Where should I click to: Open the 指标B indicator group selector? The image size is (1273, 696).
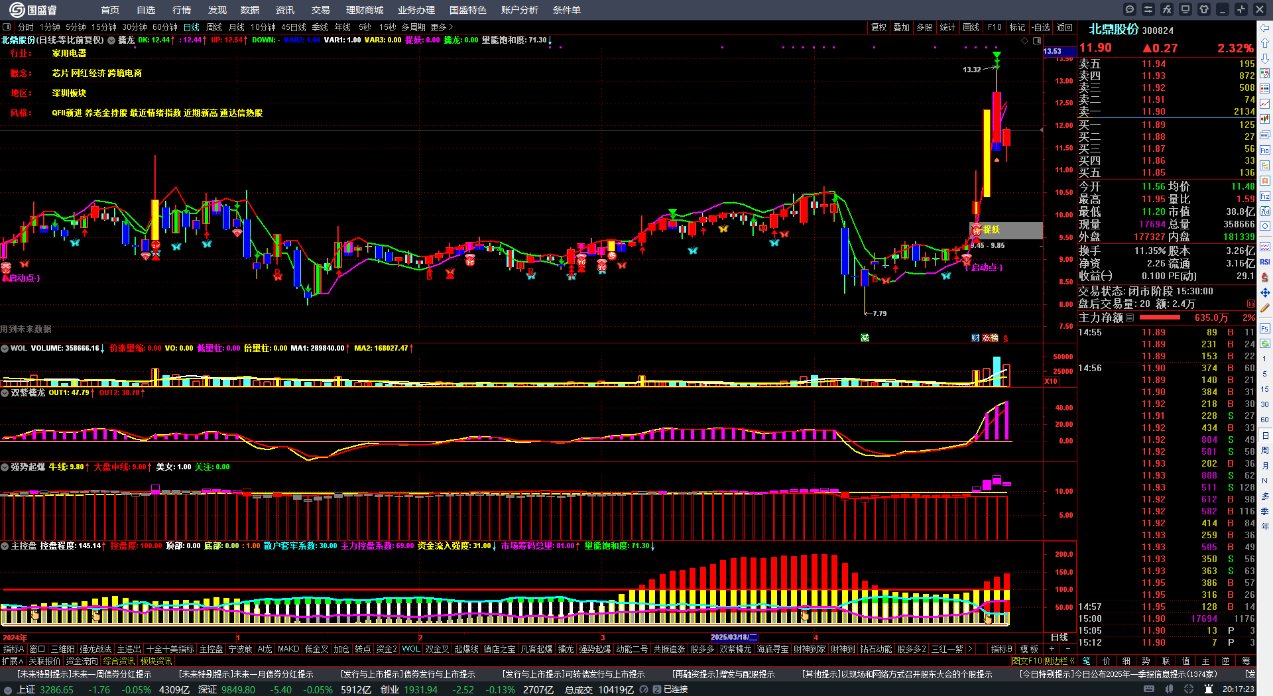[x=1002, y=649]
